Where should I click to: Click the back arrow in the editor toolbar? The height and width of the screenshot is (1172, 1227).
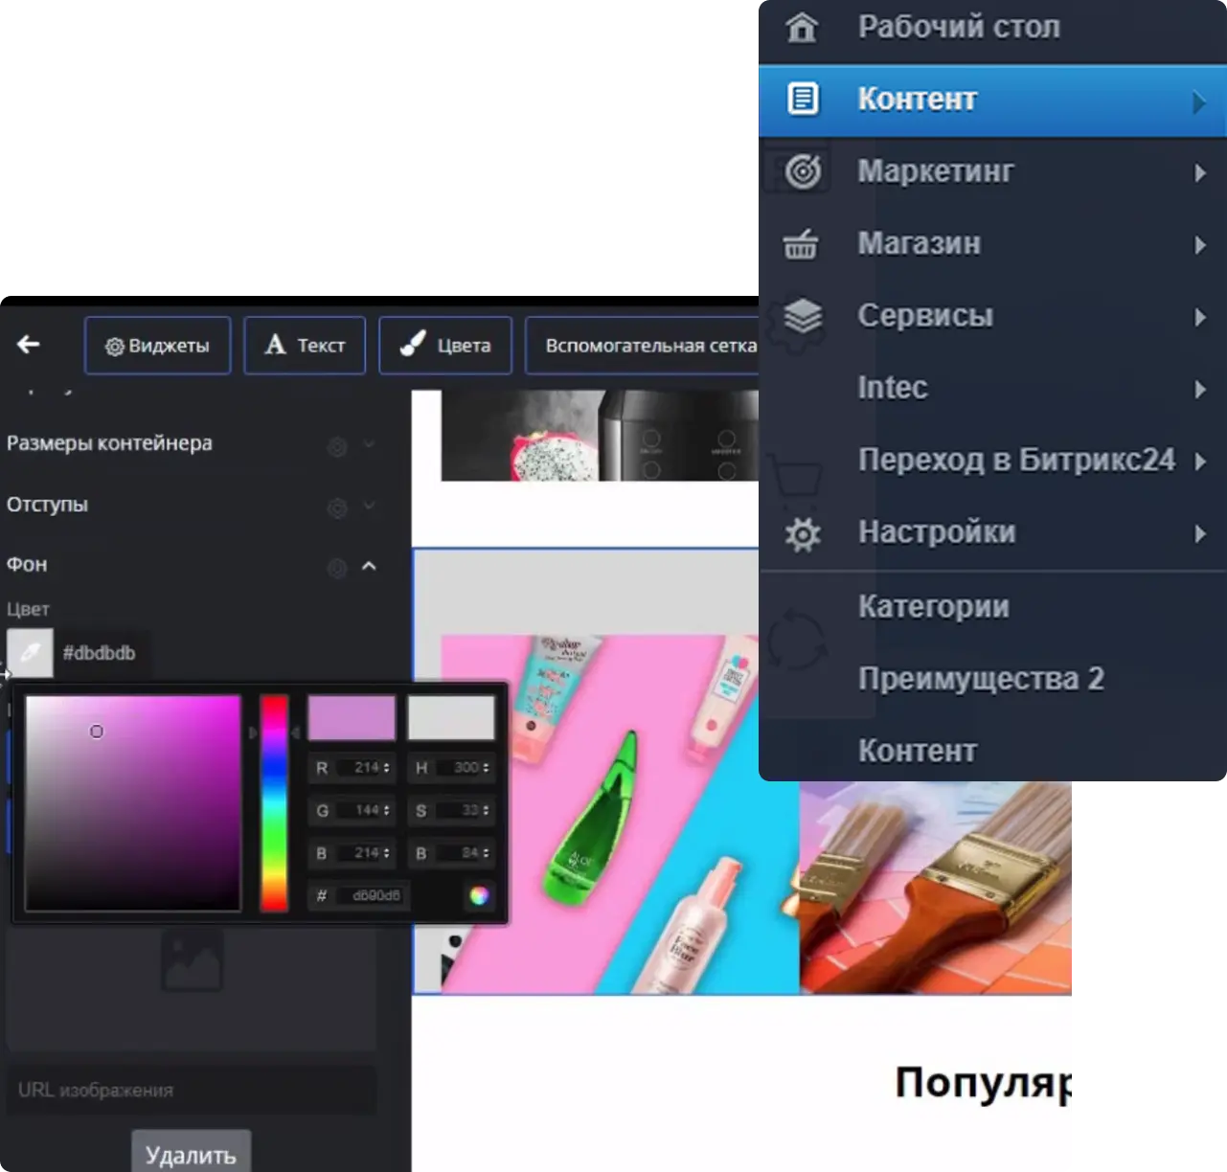pyautogui.click(x=29, y=345)
